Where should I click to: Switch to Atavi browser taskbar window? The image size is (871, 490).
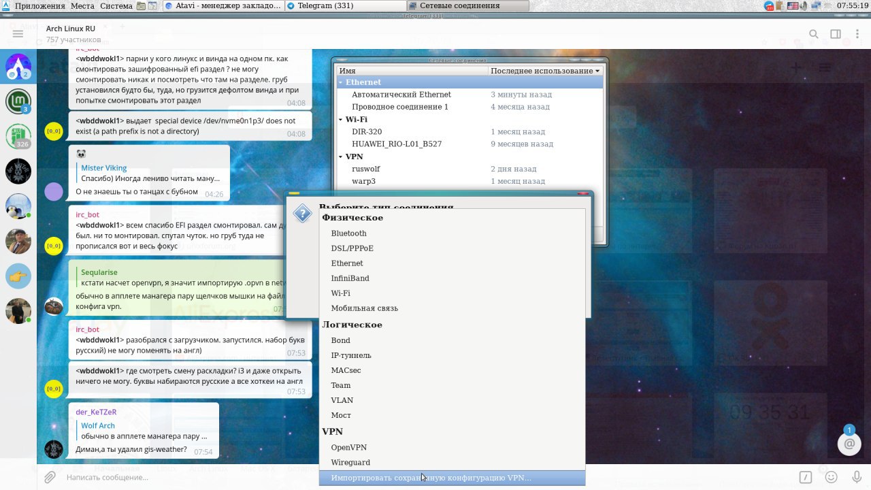223,5
